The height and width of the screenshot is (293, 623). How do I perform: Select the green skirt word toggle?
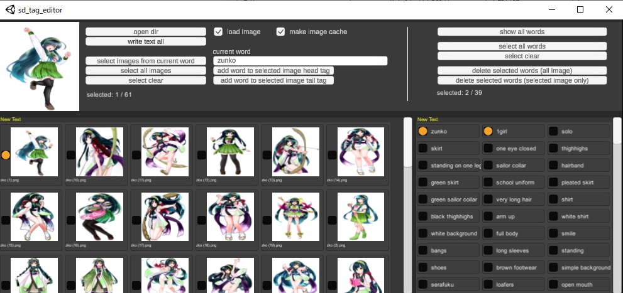(x=423, y=183)
